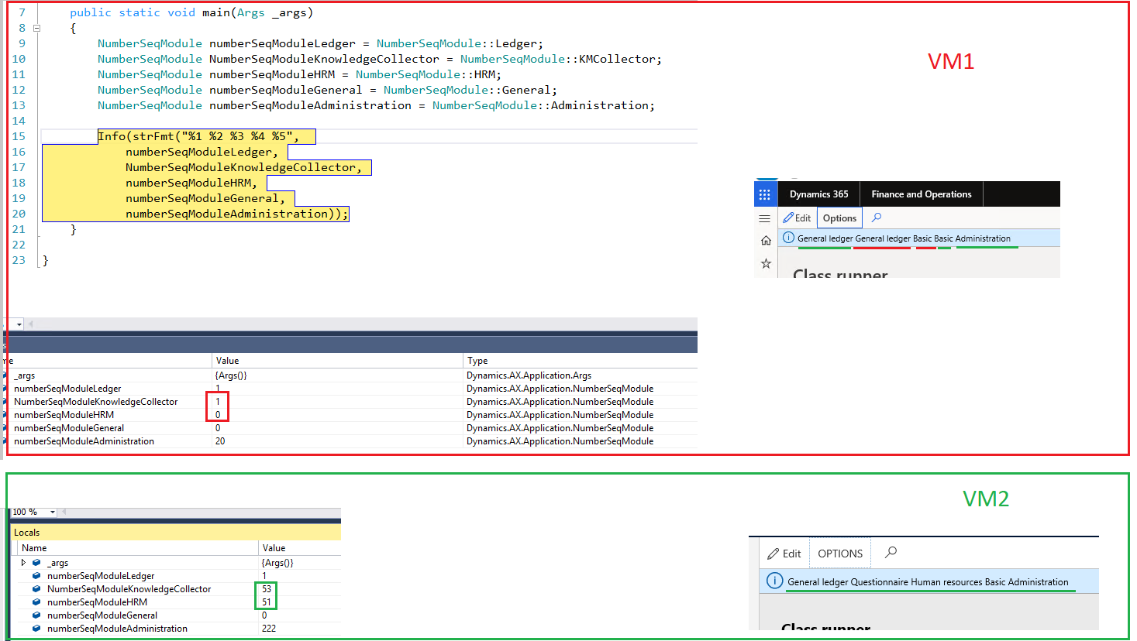Select value 53 for NumberSeqModuleKnowledgeCollector in VM2
1137x641 pixels.
pyautogui.click(x=267, y=589)
